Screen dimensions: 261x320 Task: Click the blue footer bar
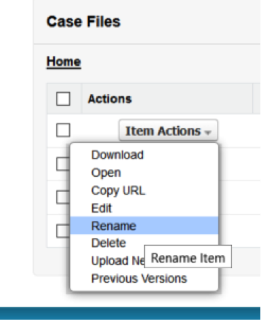[130, 313]
